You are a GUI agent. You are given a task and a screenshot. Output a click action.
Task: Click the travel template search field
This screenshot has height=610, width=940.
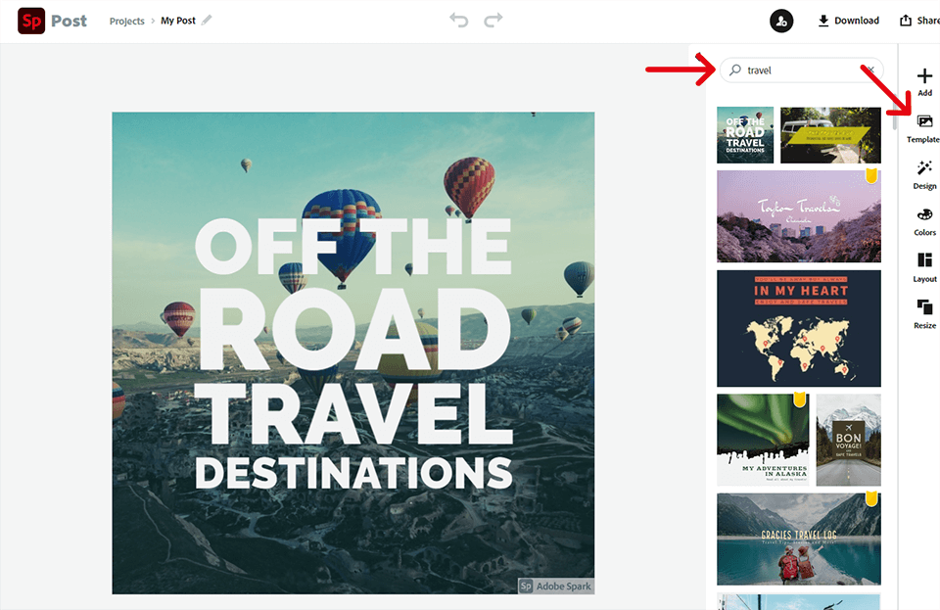[802, 70]
